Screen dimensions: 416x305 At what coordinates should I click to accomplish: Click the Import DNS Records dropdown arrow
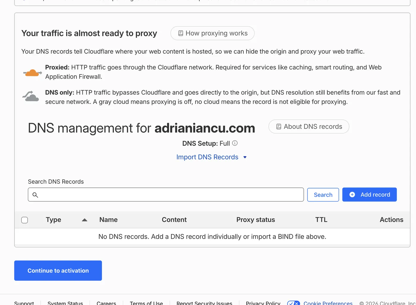tap(245, 157)
